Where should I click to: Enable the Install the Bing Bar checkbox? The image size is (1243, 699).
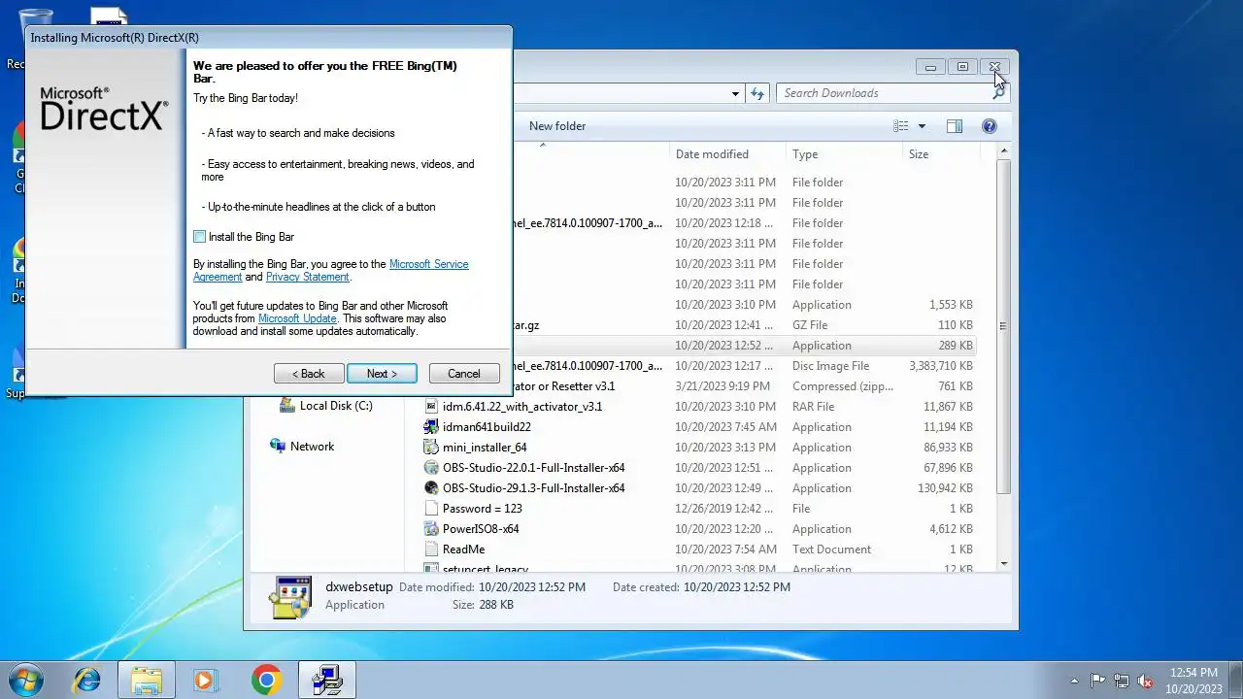pyautogui.click(x=200, y=237)
